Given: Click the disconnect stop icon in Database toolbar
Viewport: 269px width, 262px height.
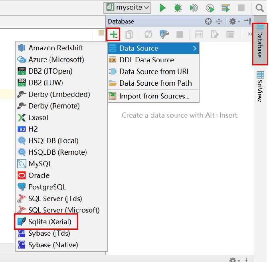Looking at the screenshot, I should (x=180, y=34).
